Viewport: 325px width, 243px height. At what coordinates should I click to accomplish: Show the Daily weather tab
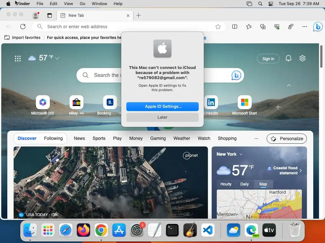click(x=244, y=184)
